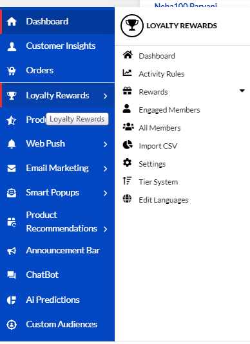Click the sort icon for Tier System
This screenshot has height=344, width=250.
127,181
